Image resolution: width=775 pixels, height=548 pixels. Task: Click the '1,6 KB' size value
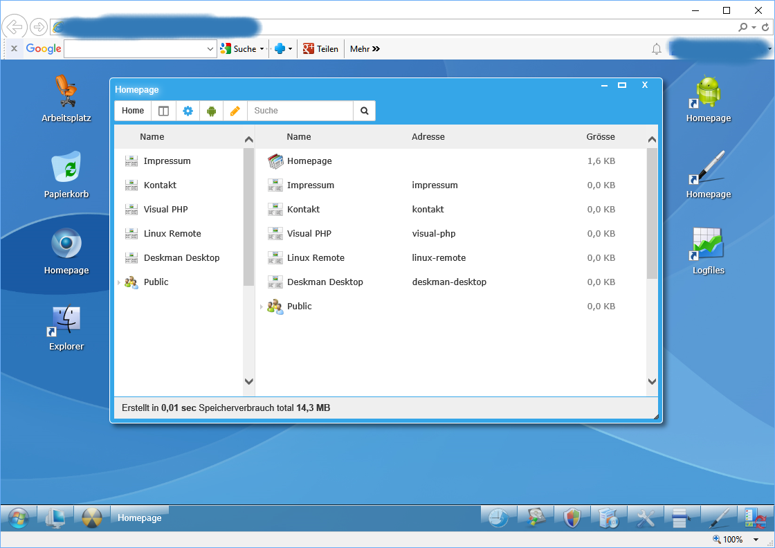click(x=601, y=161)
